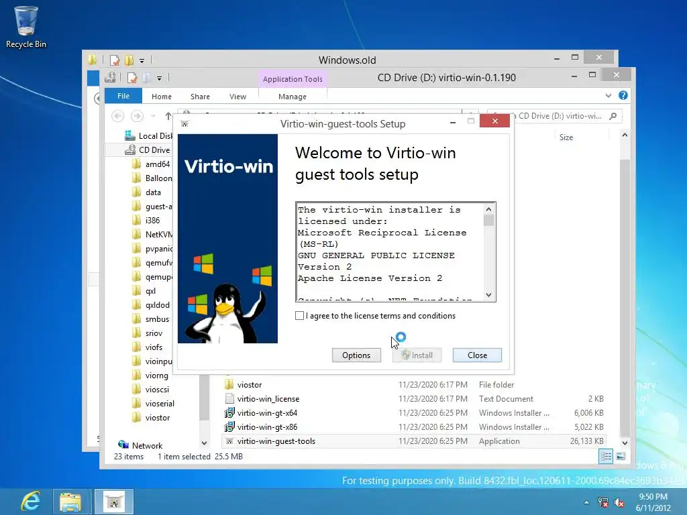Image resolution: width=687 pixels, height=515 pixels.
Task: Click the Forward navigation arrow
Action: (x=137, y=116)
